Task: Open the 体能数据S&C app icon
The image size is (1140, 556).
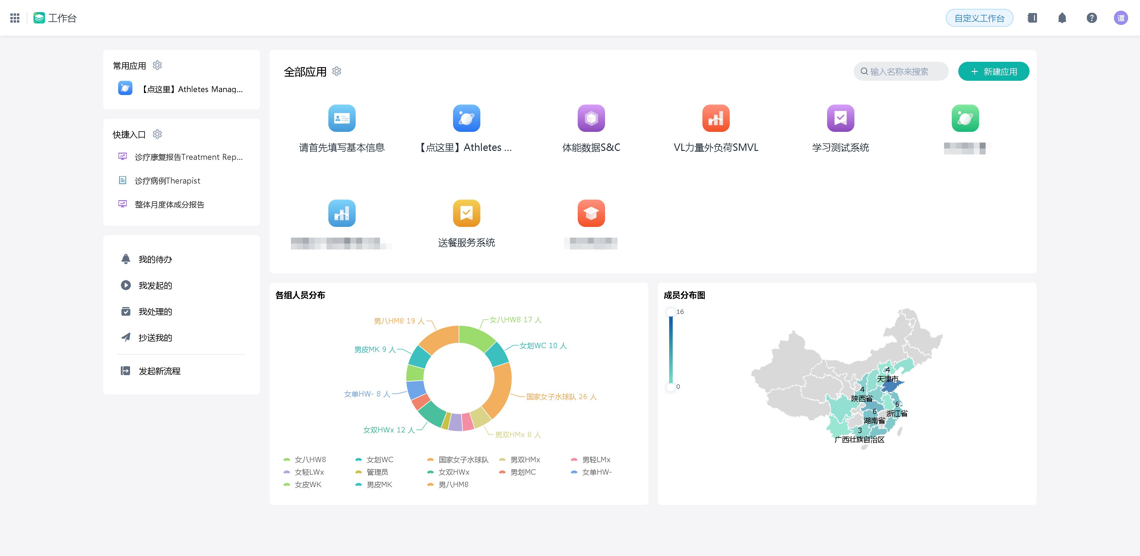Action: (x=591, y=118)
